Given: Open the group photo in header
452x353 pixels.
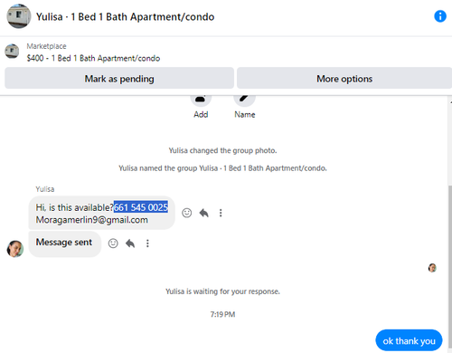Looking at the screenshot, I should [19, 16].
